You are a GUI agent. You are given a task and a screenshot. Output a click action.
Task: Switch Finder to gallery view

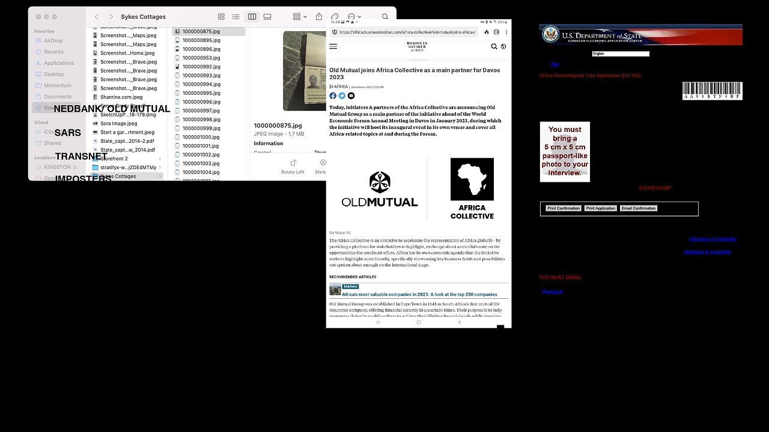coord(267,17)
